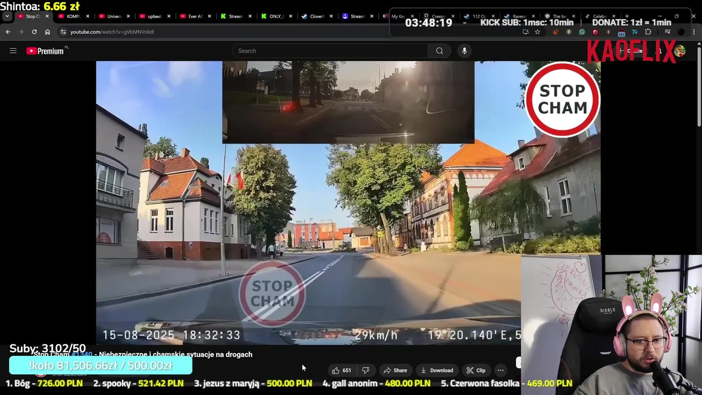Create a Clip of the video
This screenshot has height=395, width=702.
476,370
